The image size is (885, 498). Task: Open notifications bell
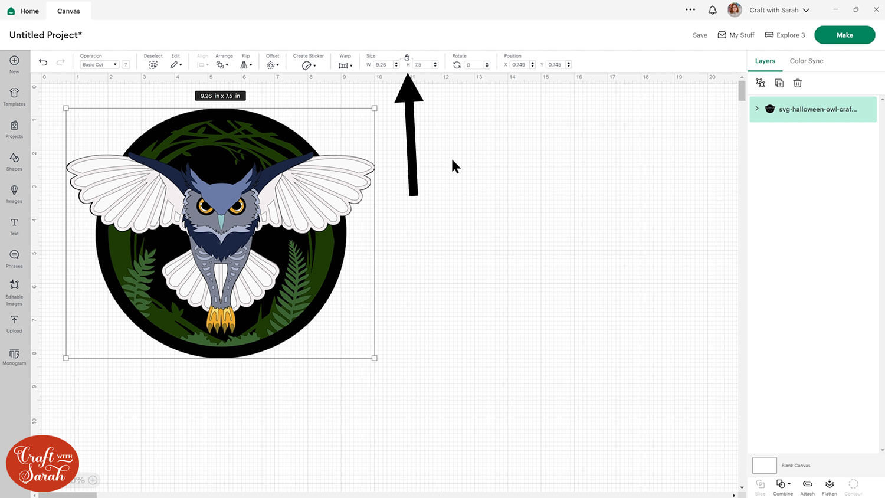[712, 10]
